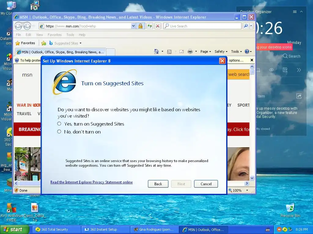Open Internet Explorer Privacy Statement link

click(x=91, y=182)
